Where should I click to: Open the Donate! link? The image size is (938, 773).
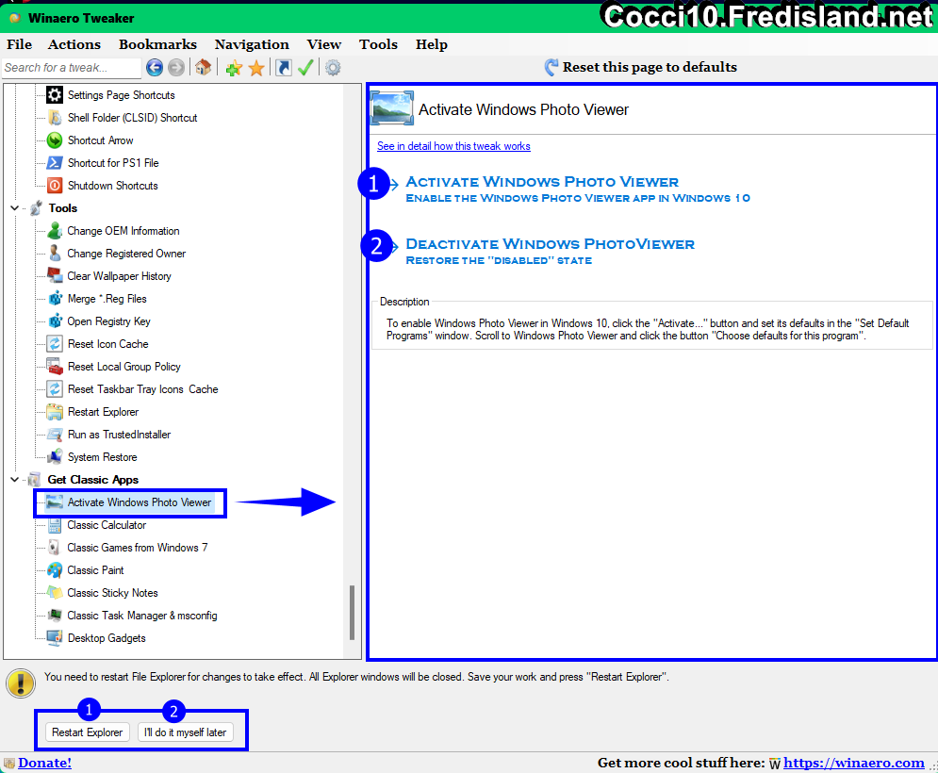(45, 763)
